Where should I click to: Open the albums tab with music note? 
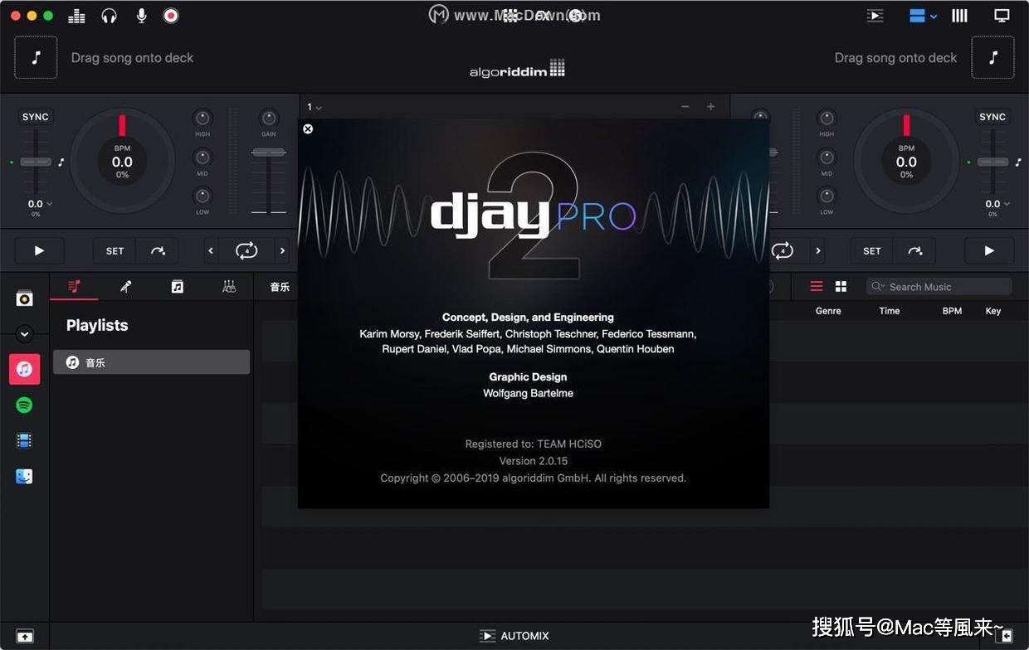click(177, 287)
